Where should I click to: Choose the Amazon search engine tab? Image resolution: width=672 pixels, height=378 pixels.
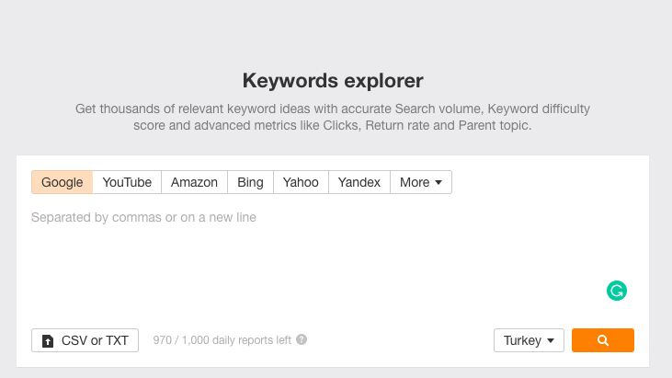[x=194, y=182]
